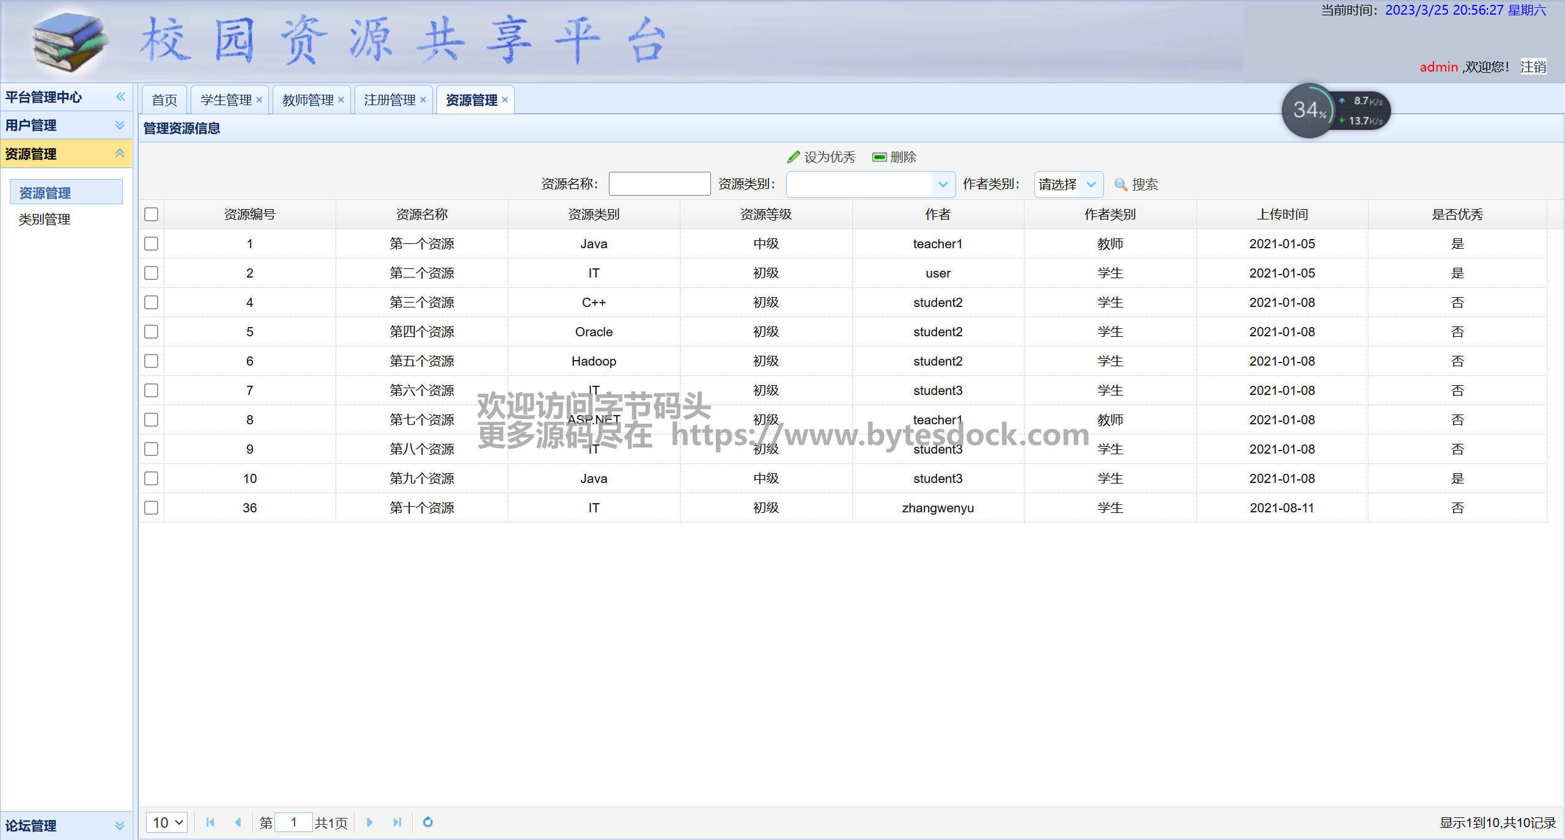The height and width of the screenshot is (840, 1565).
Task: Switch to the 学生管理 tab
Action: click(x=226, y=100)
